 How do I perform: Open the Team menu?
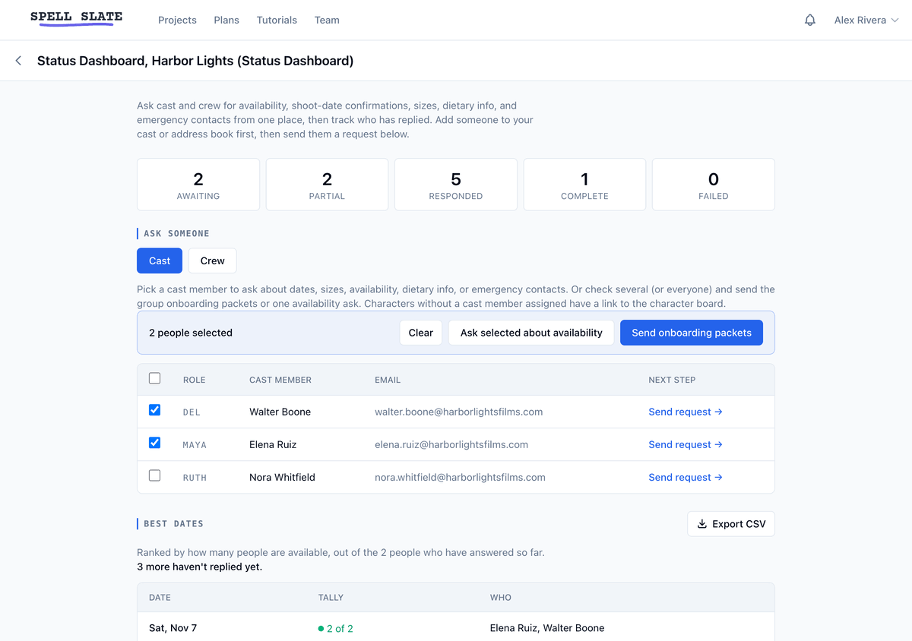tap(327, 21)
